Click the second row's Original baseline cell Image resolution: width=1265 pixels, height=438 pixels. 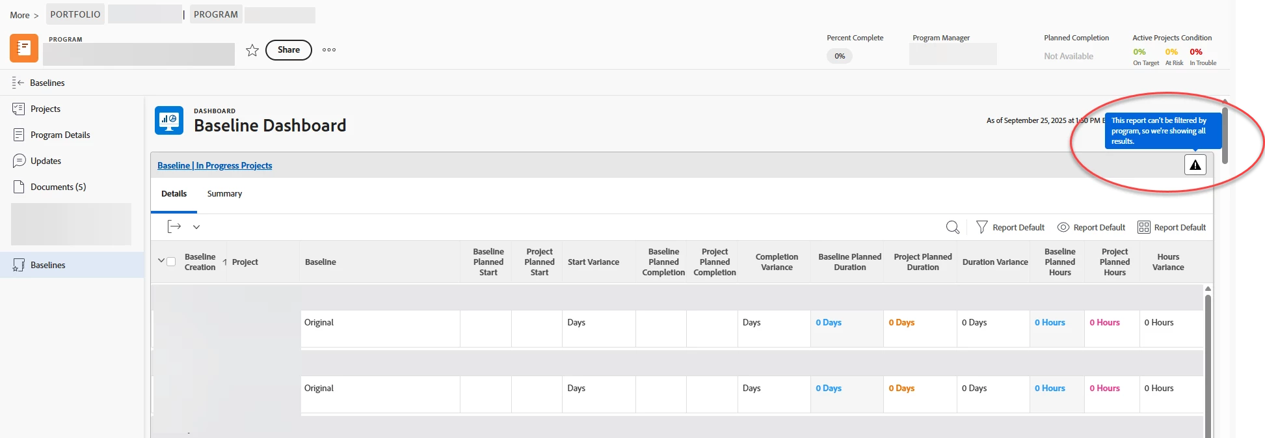(x=380, y=394)
